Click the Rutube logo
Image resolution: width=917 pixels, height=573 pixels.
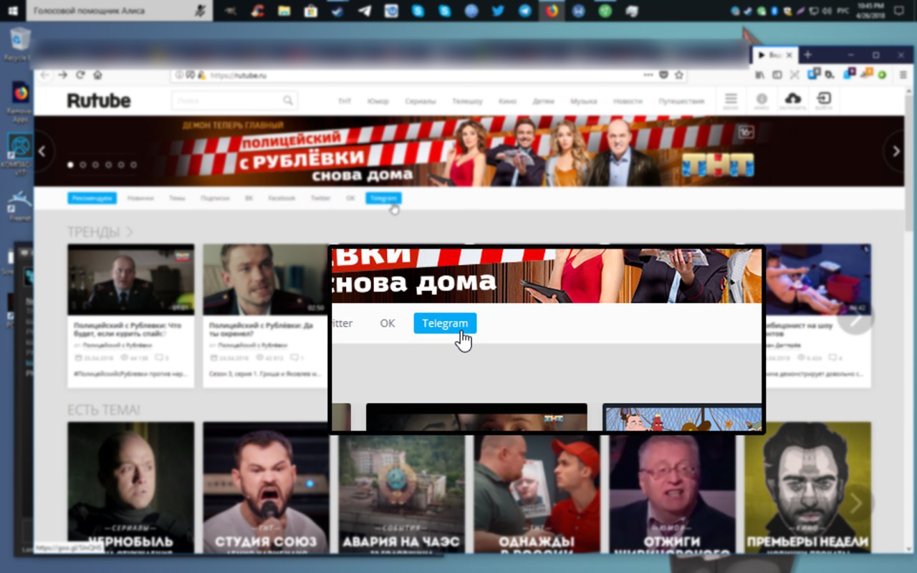99,101
